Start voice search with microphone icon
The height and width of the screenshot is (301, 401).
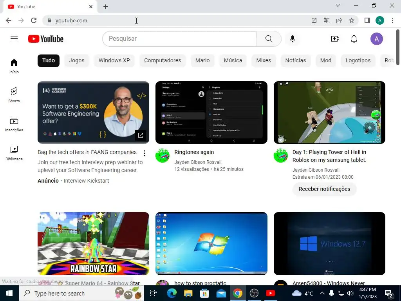tap(293, 39)
